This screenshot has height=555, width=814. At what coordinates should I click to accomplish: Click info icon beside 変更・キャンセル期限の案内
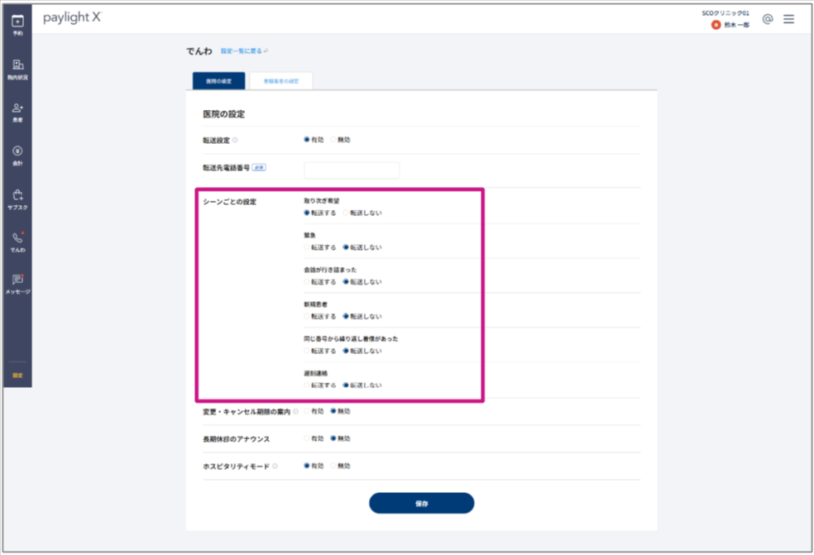[x=295, y=411]
